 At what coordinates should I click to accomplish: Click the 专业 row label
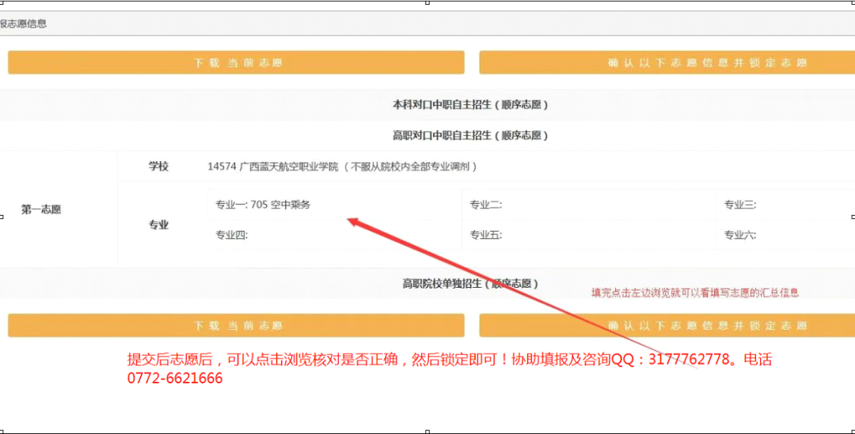point(159,225)
